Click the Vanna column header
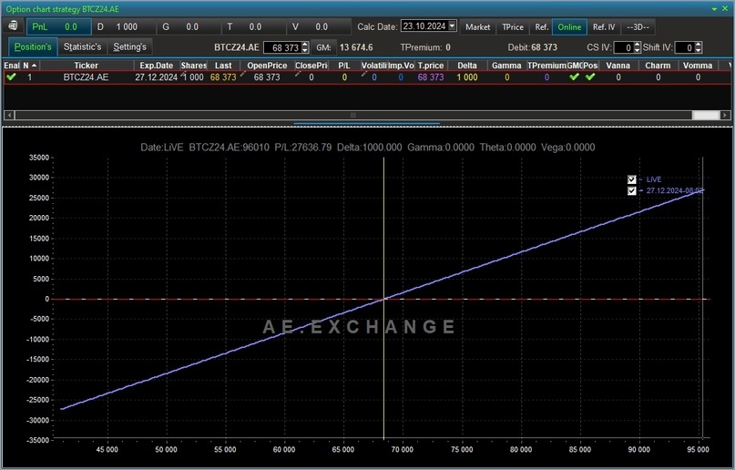 pyautogui.click(x=618, y=66)
